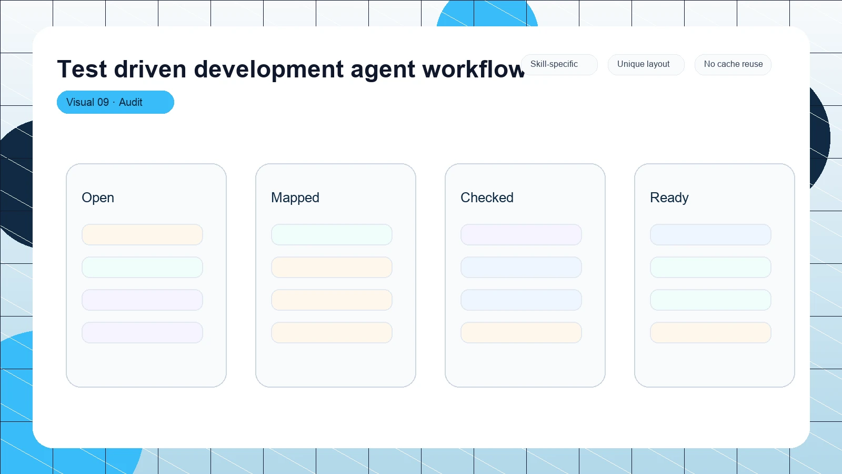Select the top purple item in Checked column
The image size is (842, 474).
click(x=521, y=234)
